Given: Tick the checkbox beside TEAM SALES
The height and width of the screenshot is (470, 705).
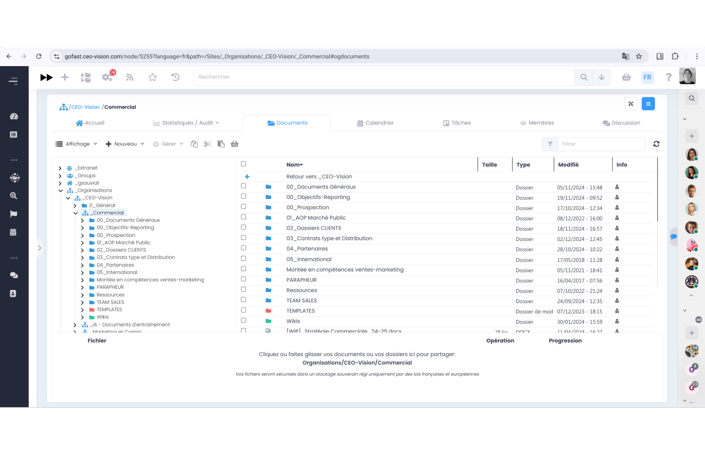Looking at the screenshot, I should (244, 300).
